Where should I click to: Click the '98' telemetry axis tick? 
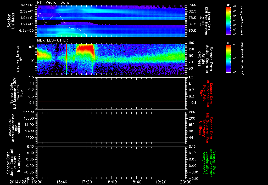[x=191, y=131]
